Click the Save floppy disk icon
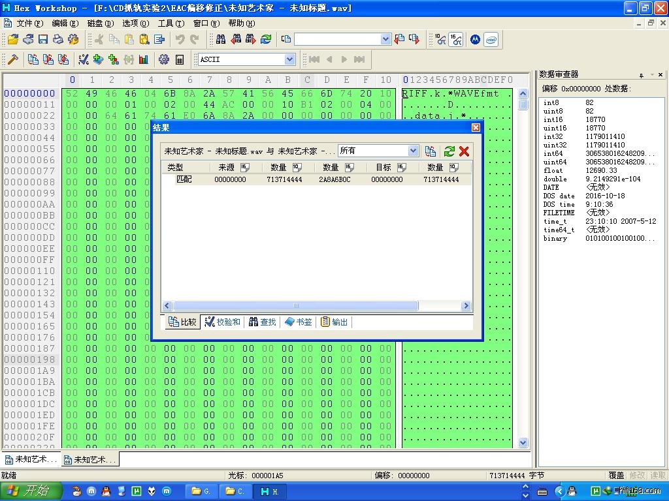This screenshot has height=501, width=669. click(x=43, y=40)
